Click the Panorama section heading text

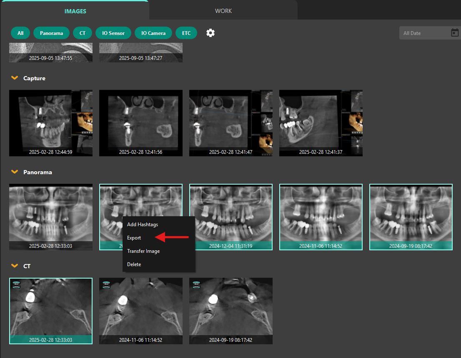click(x=38, y=172)
